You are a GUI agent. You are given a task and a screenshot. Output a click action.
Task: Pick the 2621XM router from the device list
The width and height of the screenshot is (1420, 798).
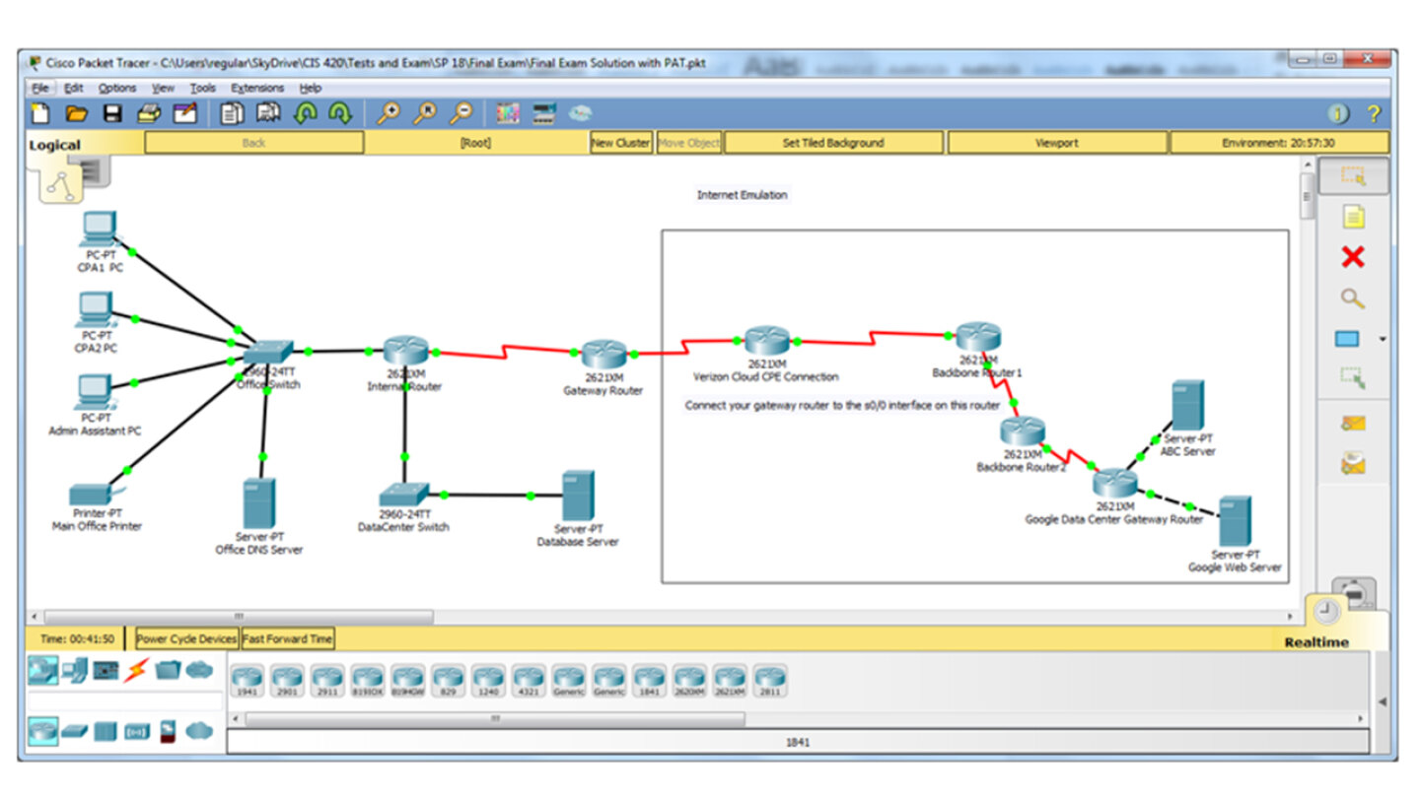point(730,681)
